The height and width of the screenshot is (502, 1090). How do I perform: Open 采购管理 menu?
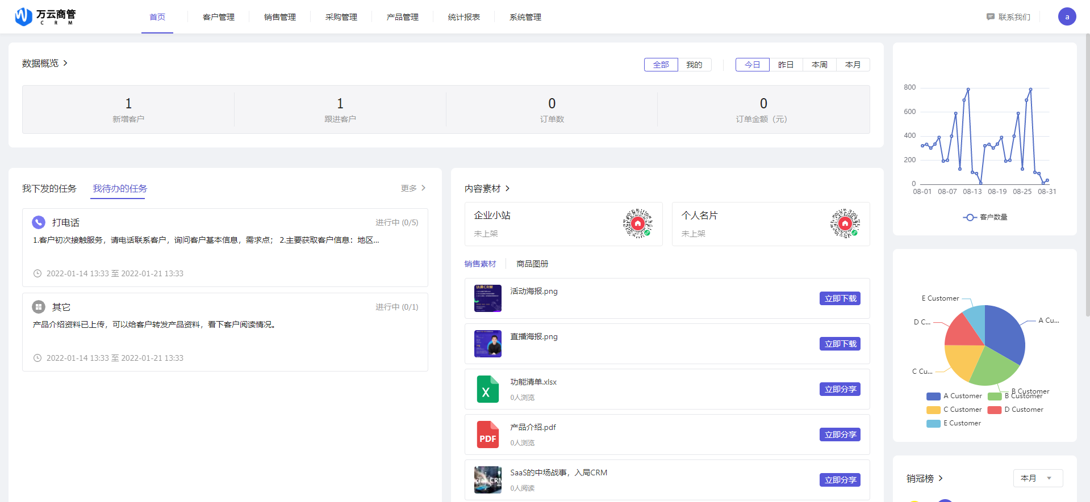(341, 17)
